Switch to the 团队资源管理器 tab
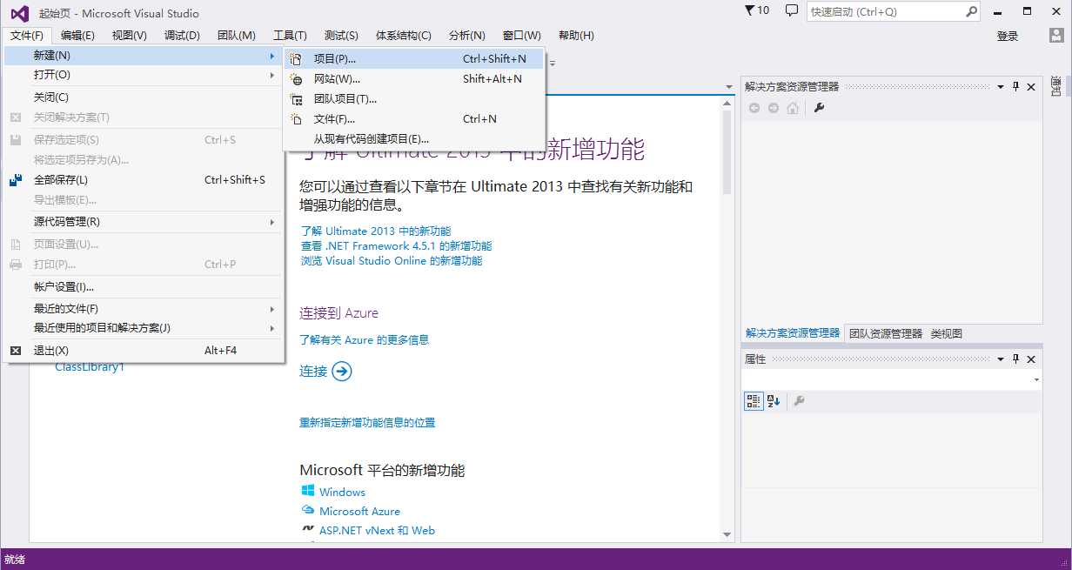This screenshot has height=570, width=1072. (885, 333)
